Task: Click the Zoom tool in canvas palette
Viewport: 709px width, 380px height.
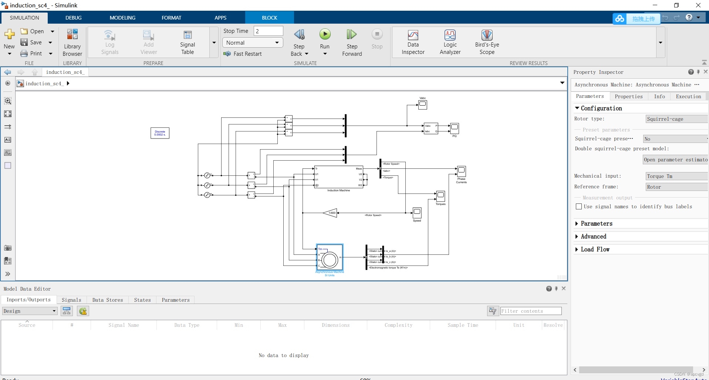Action: [8, 101]
